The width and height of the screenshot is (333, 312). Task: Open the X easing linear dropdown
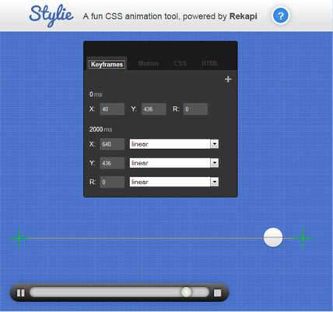click(x=174, y=144)
